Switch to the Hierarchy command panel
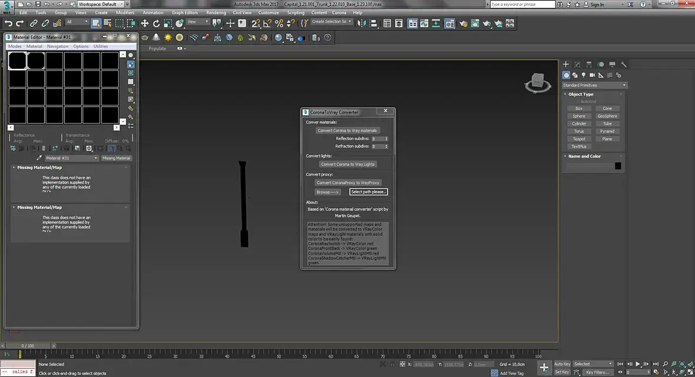695x377 pixels. (588, 64)
